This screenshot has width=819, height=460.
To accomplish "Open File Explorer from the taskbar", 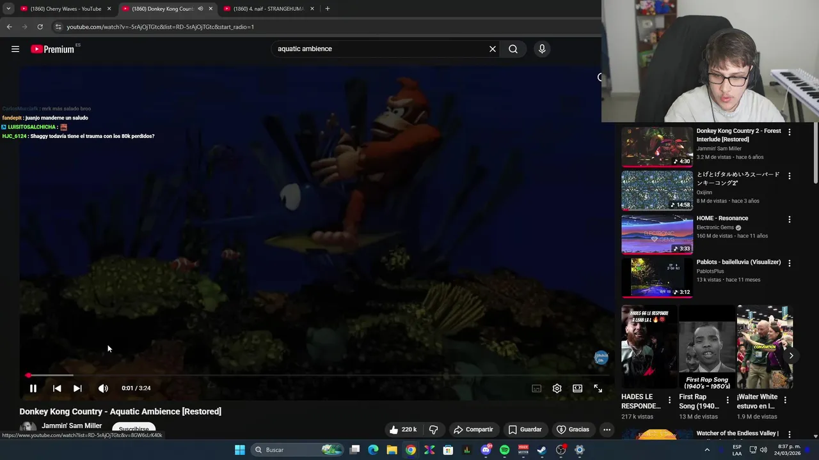I will 392,450.
